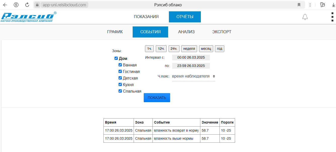Go to the ПОКАЗАНИЯ section
Screen dimensions: 336x152
pos(146,17)
